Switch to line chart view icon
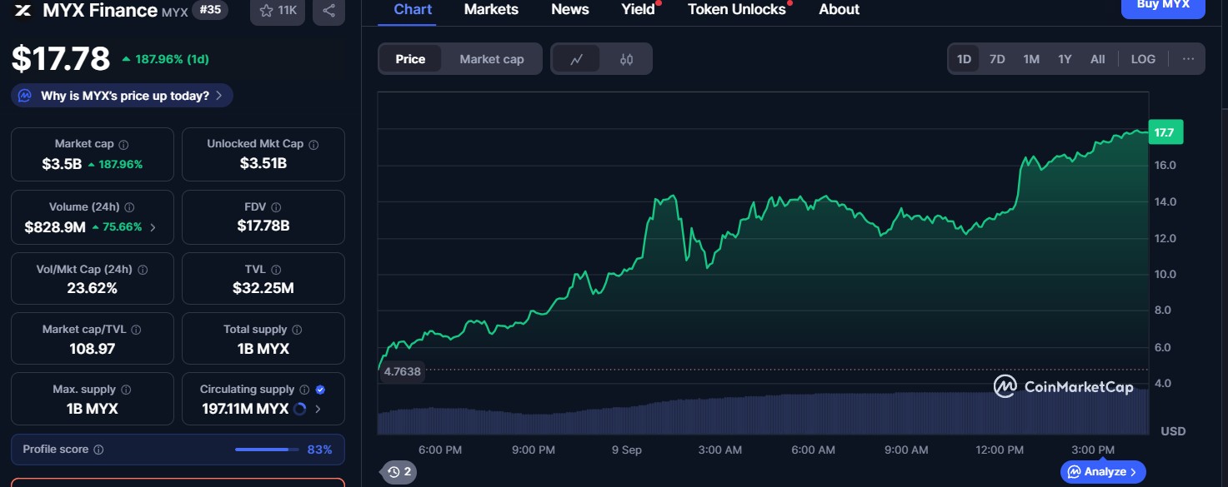This screenshot has width=1228, height=487. 576,59
